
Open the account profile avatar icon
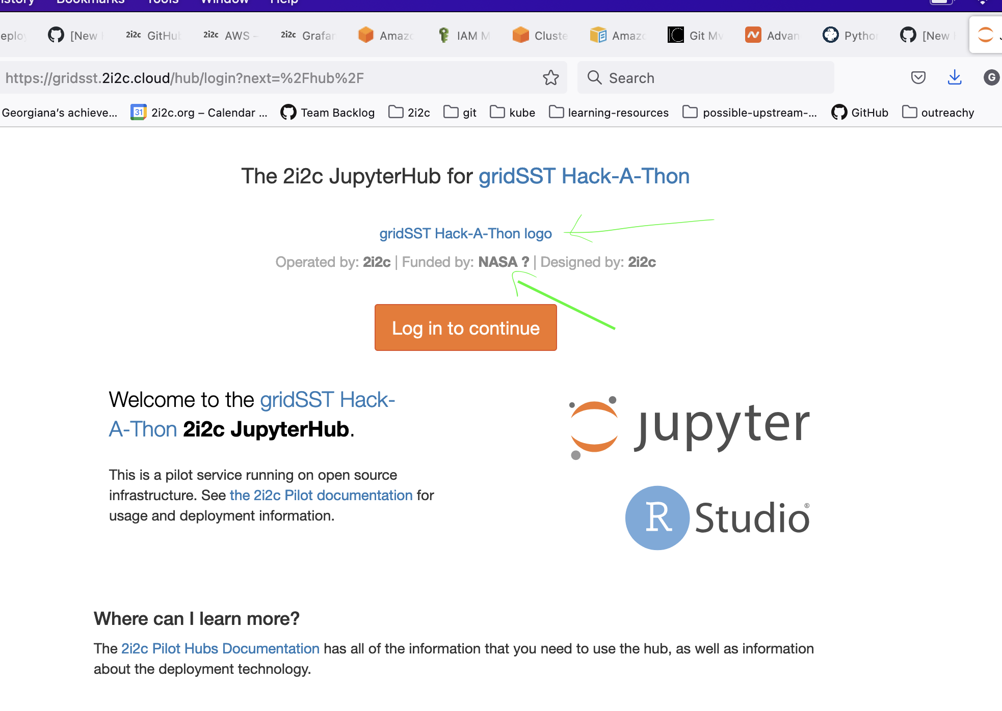(x=991, y=78)
